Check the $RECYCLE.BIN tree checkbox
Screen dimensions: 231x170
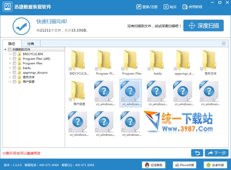coord(15,54)
